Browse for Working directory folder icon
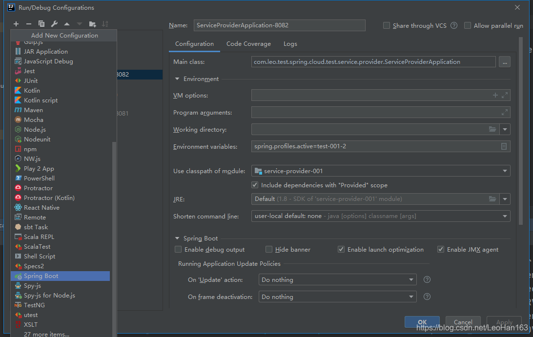Viewport: 533px width, 337px height. coord(492,129)
